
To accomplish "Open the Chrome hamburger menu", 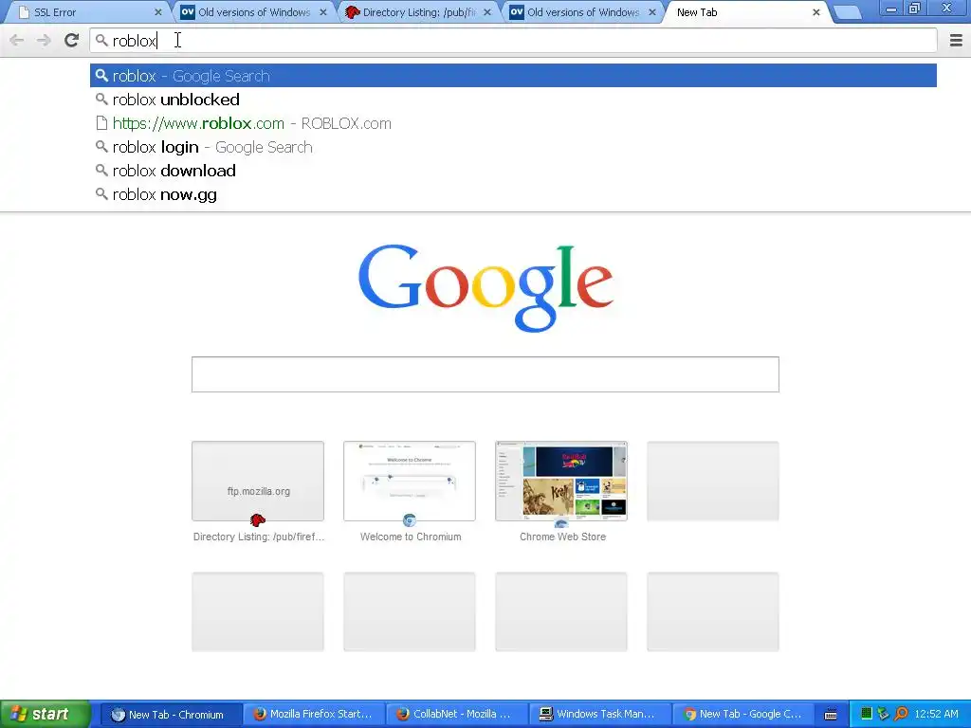I will [x=956, y=40].
